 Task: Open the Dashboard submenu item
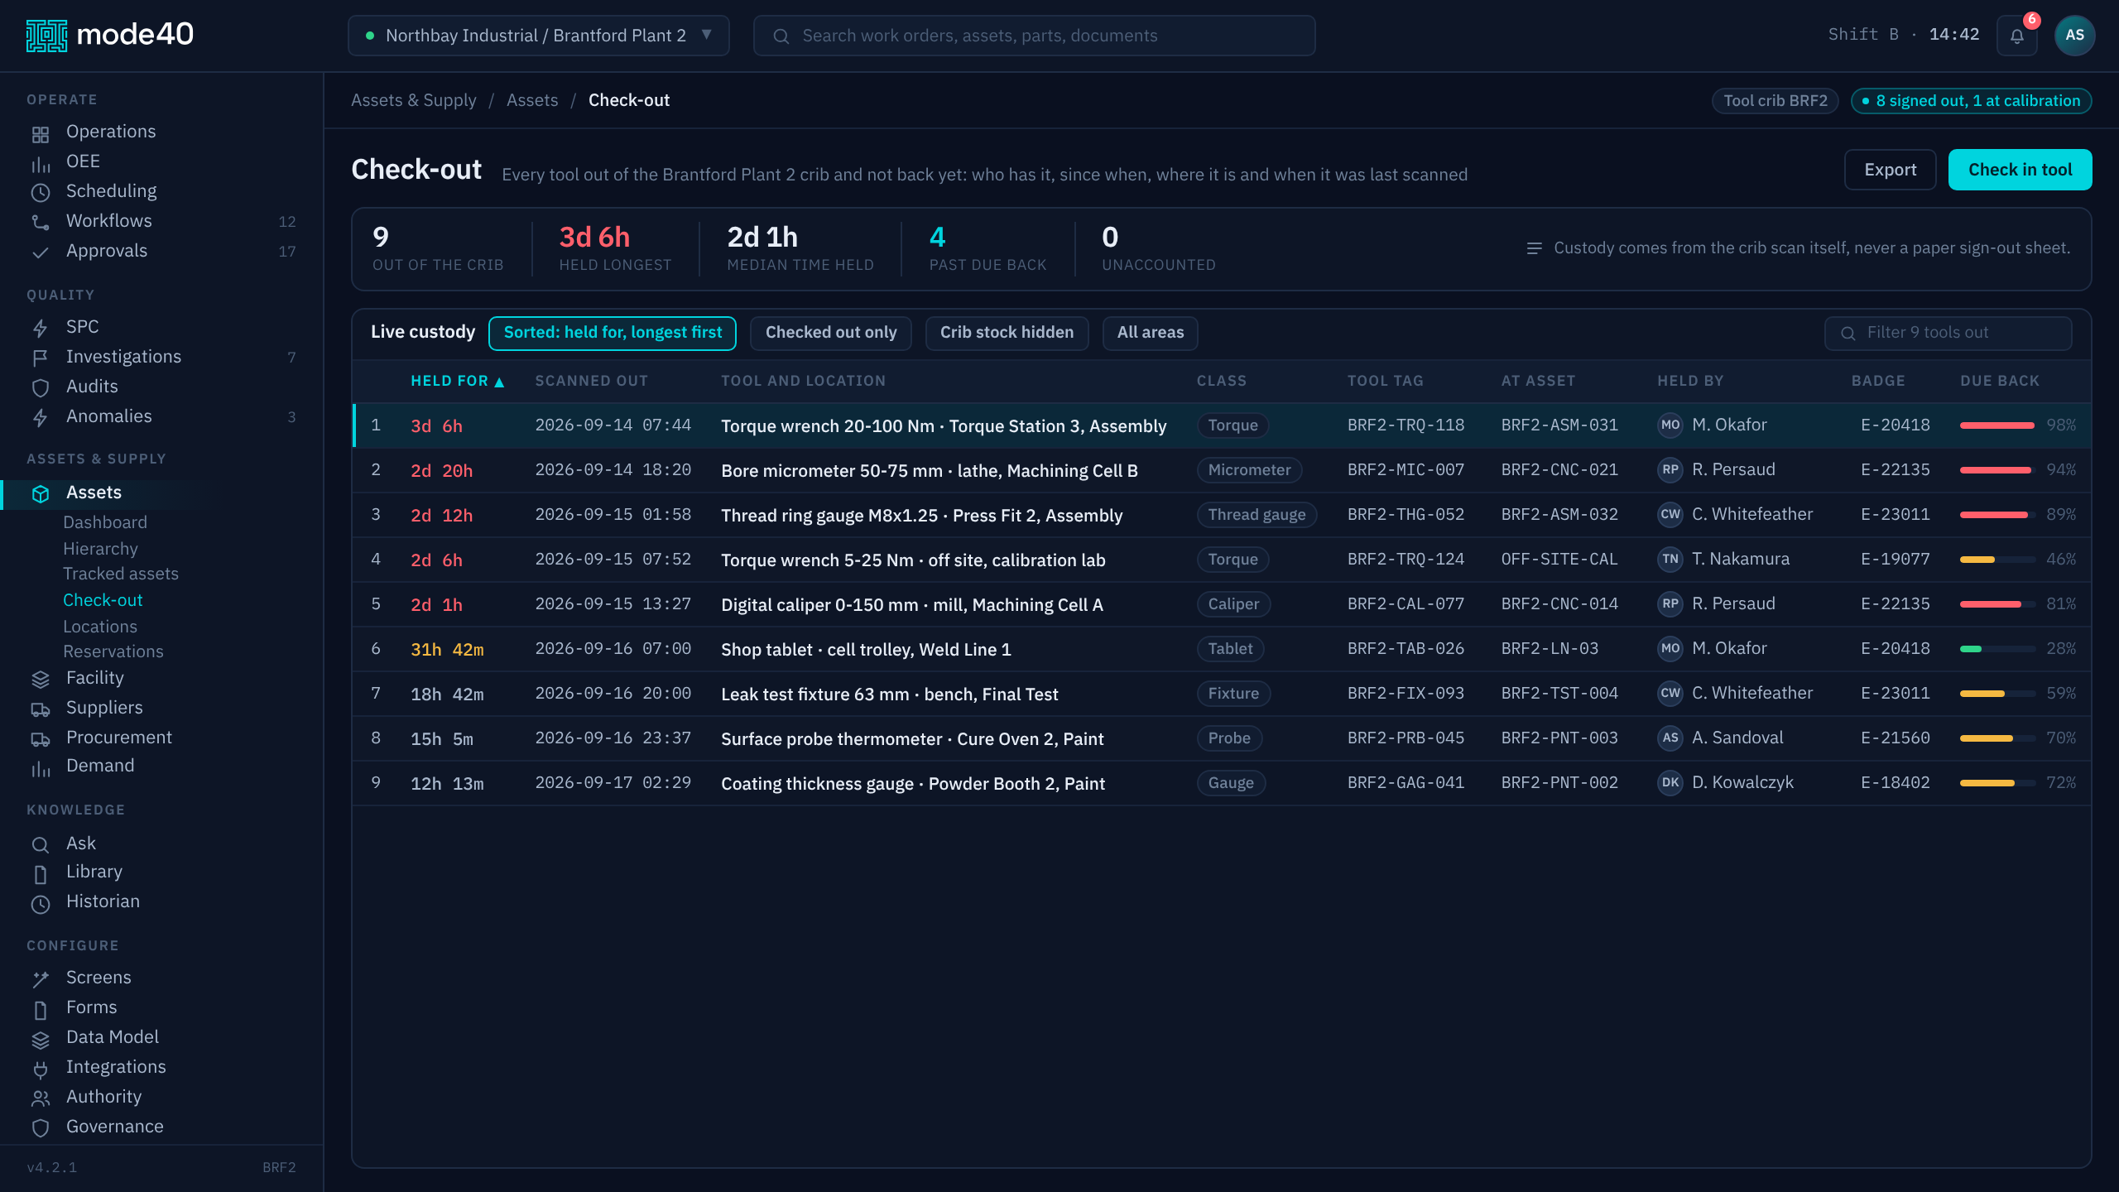point(105,522)
